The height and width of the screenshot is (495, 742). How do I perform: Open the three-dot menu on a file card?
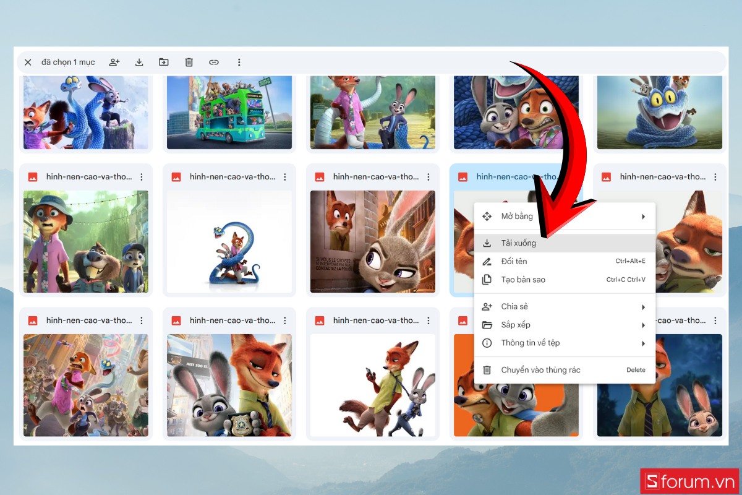point(141,176)
